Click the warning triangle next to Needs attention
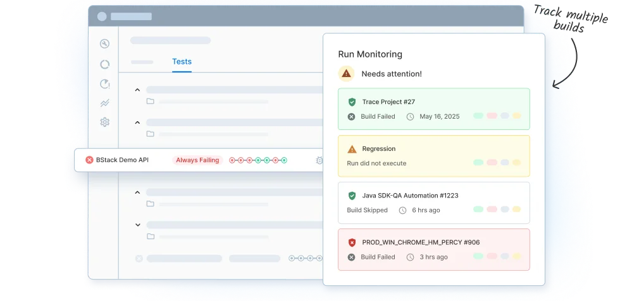The width and height of the screenshot is (620, 301). (x=346, y=74)
